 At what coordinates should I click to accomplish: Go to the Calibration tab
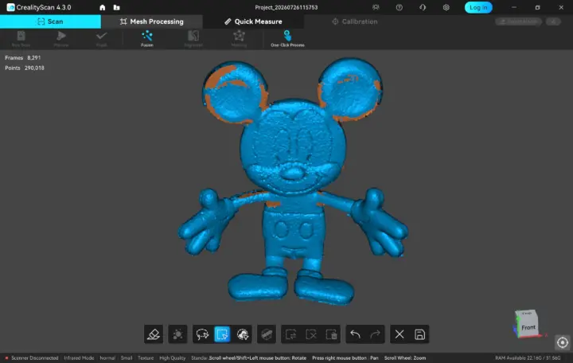[354, 21]
